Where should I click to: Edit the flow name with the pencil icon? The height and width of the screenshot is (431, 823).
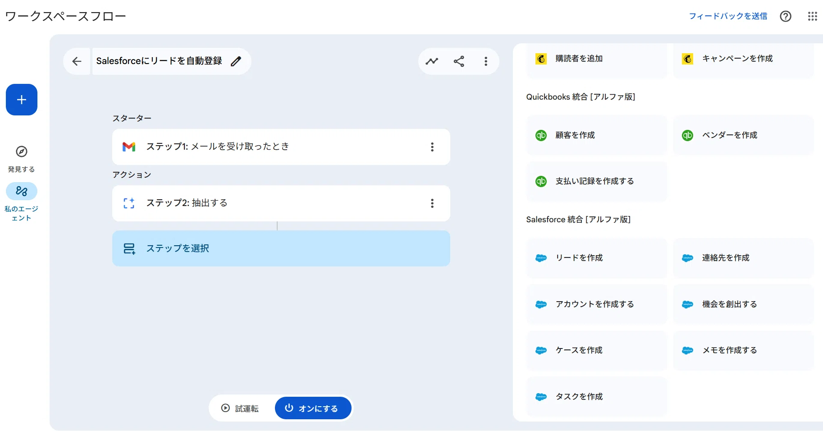236,61
